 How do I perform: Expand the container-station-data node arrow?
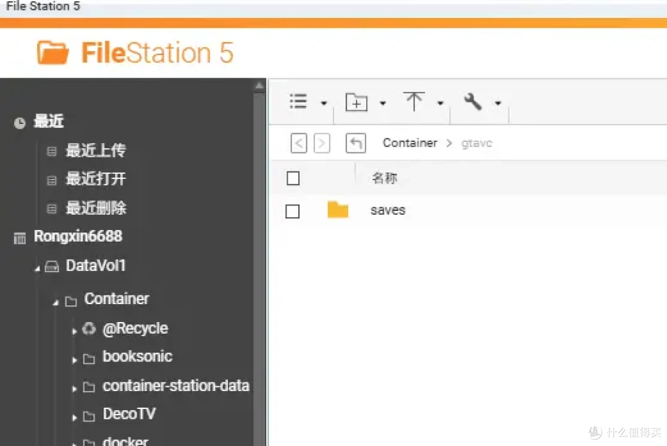tap(74, 389)
